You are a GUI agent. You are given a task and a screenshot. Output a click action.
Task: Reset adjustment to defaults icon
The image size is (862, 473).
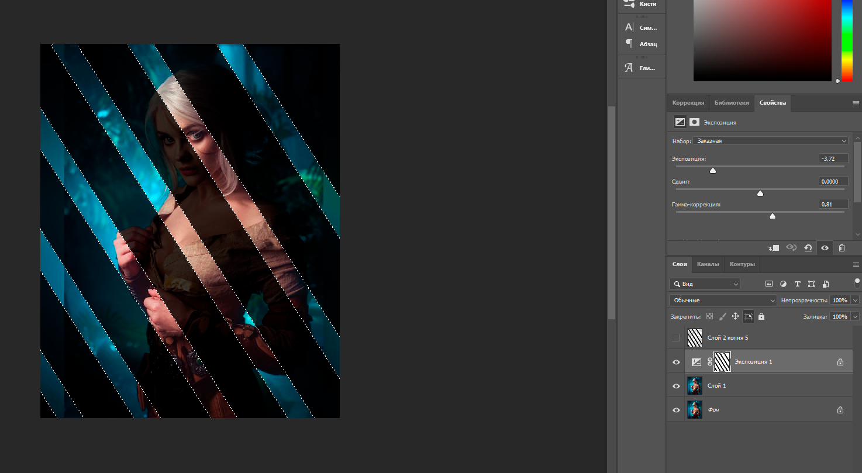click(x=808, y=248)
